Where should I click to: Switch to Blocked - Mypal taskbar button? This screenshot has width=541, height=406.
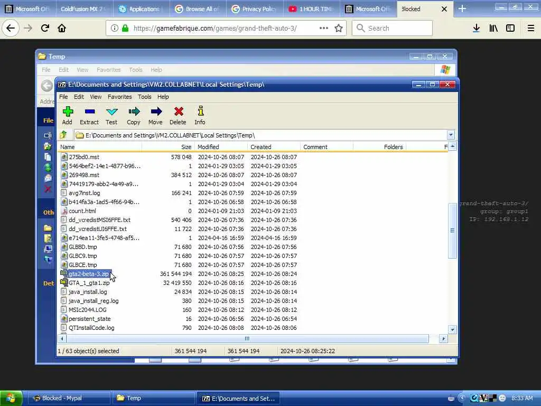pos(69,398)
